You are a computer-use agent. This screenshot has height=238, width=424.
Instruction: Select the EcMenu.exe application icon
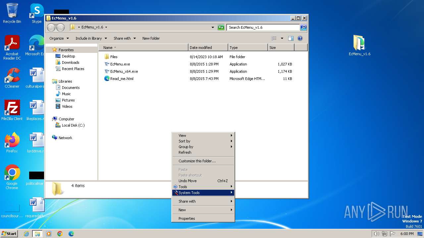pos(107,64)
